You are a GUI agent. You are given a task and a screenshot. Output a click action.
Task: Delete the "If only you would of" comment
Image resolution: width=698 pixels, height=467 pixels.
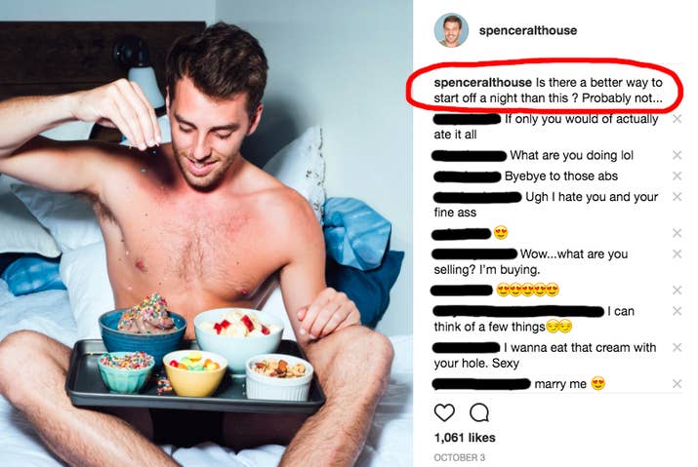[677, 119]
